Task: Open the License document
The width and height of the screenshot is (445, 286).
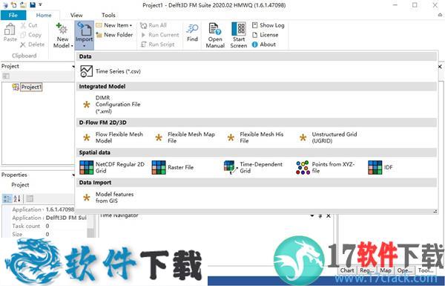Action: [265, 35]
